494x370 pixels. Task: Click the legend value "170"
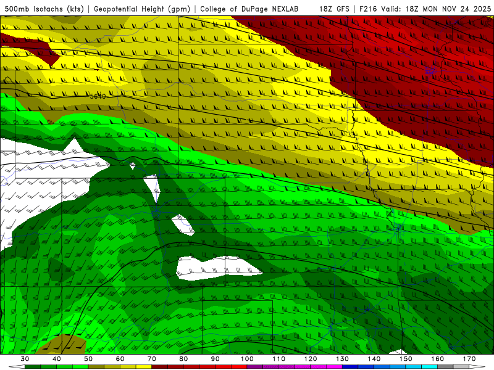[469, 359]
